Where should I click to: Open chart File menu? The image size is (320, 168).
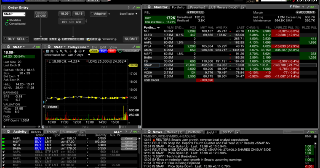94,47
